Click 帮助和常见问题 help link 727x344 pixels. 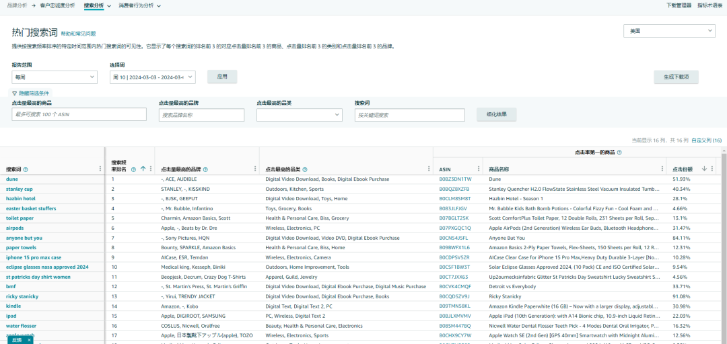pos(78,34)
